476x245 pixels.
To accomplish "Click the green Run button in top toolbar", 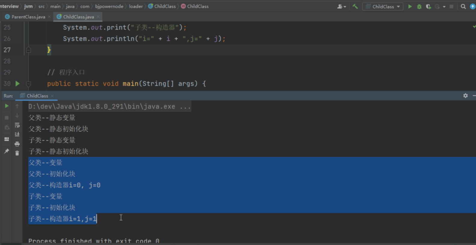I will 410,6.
